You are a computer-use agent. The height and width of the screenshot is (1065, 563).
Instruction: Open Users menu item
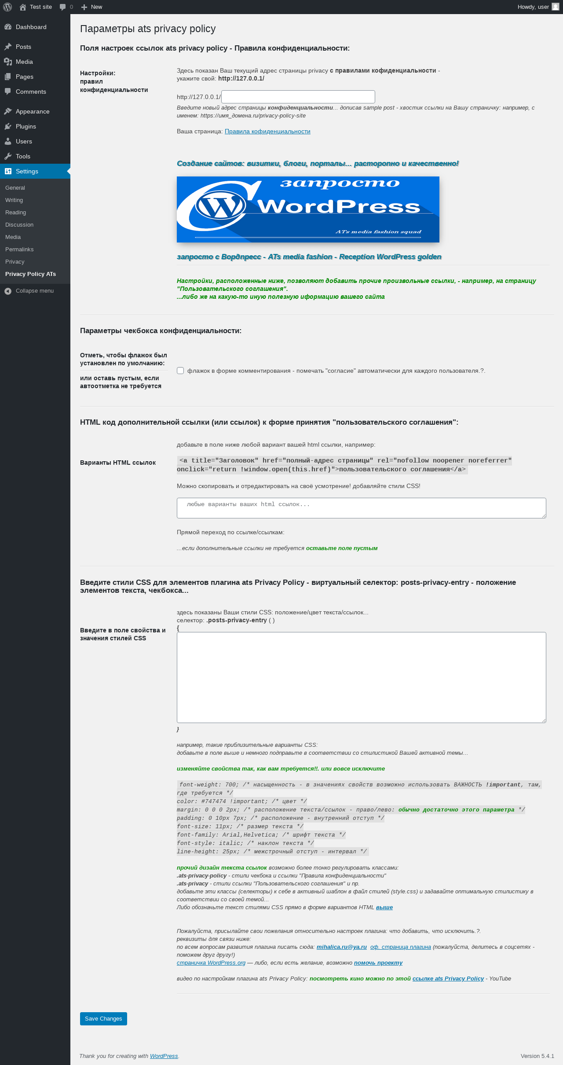click(35, 141)
